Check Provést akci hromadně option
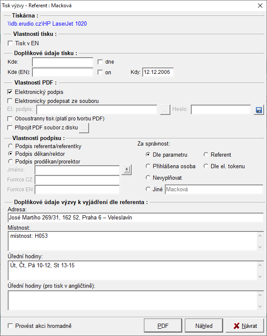267x336 pixels. [10, 326]
